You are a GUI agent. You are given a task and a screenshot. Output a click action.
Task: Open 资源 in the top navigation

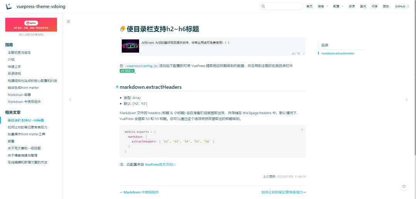352,7
